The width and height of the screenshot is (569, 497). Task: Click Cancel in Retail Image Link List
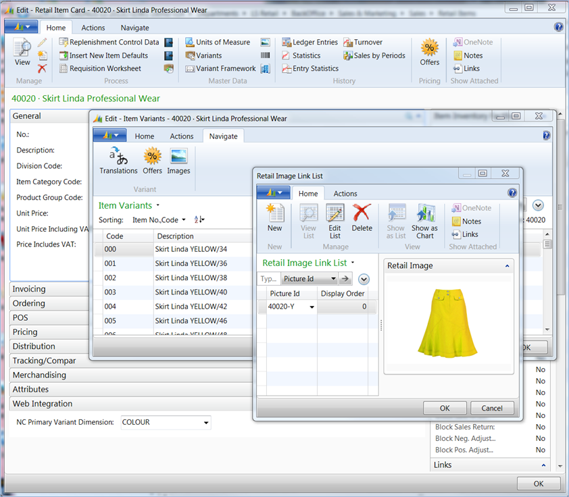coord(491,408)
